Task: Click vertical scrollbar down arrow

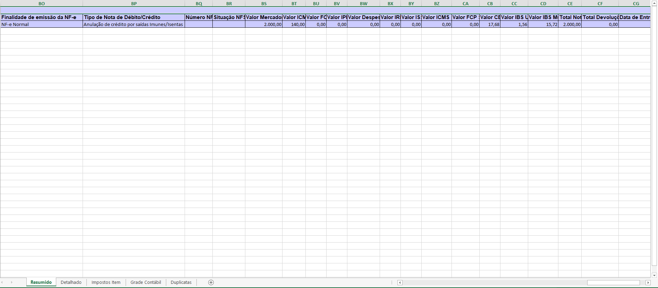Action: (655, 276)
